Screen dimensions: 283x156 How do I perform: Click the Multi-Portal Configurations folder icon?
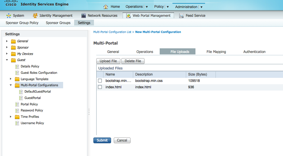tap(17, 85)
